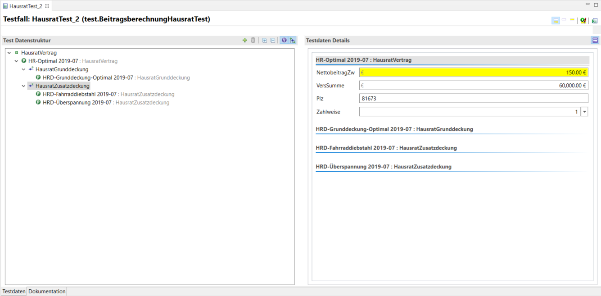Click the run test and store results icon
This screenshot has height=296, width=601.
tap(583, 20)
